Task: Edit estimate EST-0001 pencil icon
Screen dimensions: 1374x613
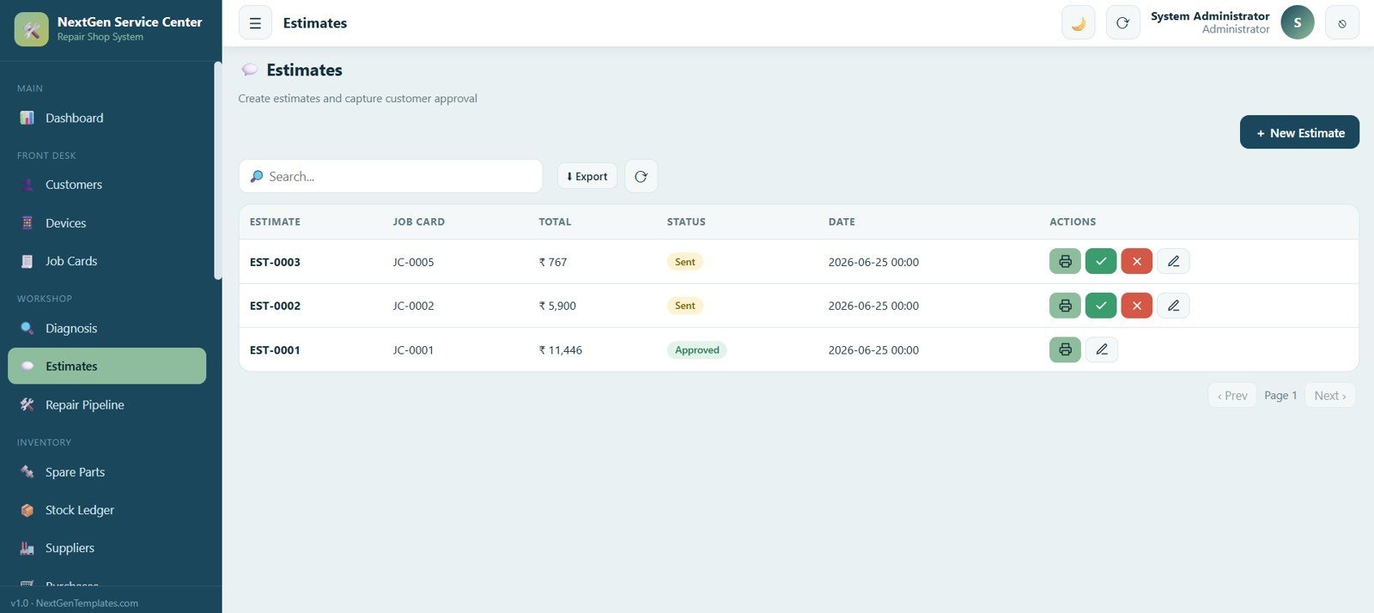Action: tap(1102, 349)
